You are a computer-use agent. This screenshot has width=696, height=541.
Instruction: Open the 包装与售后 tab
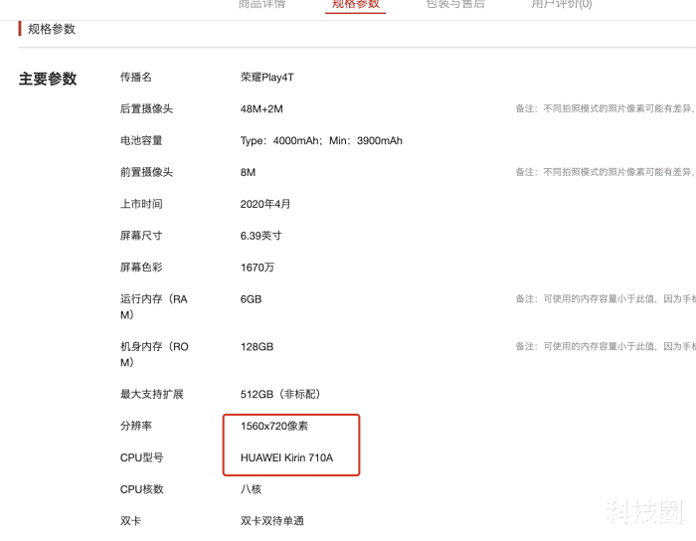tap(455, 4)
